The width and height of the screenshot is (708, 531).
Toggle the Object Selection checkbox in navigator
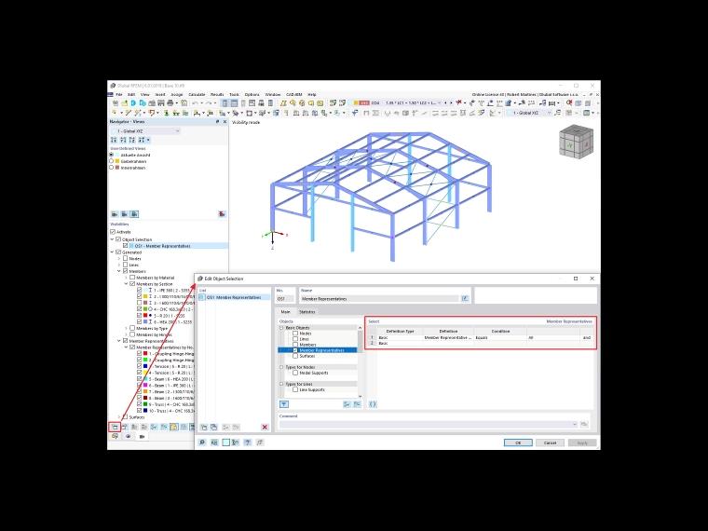coord(118,239)
